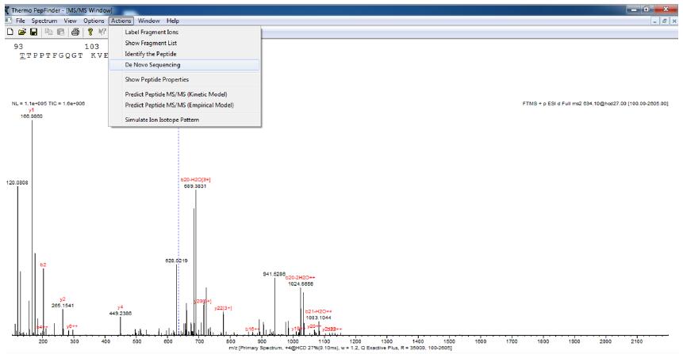683x354 pixels.
Task: Select Label Fragment Ions from Actions menu
Action: click(x=152, y=32)
